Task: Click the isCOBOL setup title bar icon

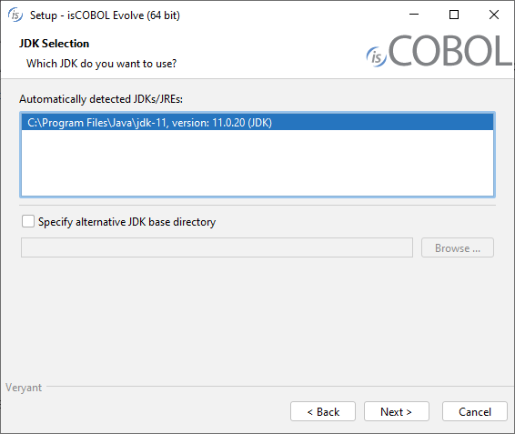Action: 15,15
